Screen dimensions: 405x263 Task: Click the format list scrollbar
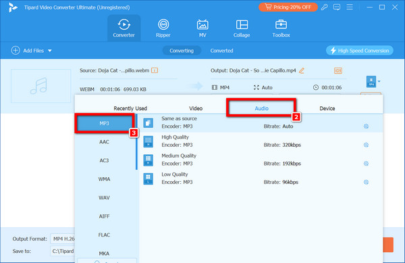(136, 142)
